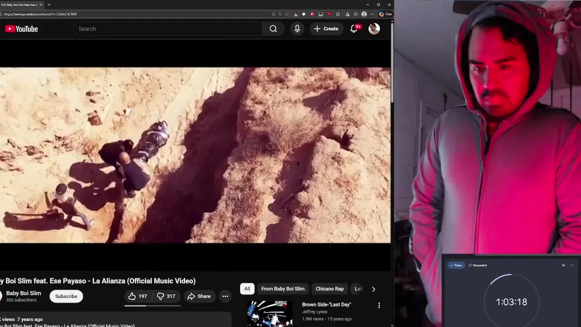Go to the YouTube home logo
Image resolution: width=581 pixels, height=327 pixels.
pos(21,29)
